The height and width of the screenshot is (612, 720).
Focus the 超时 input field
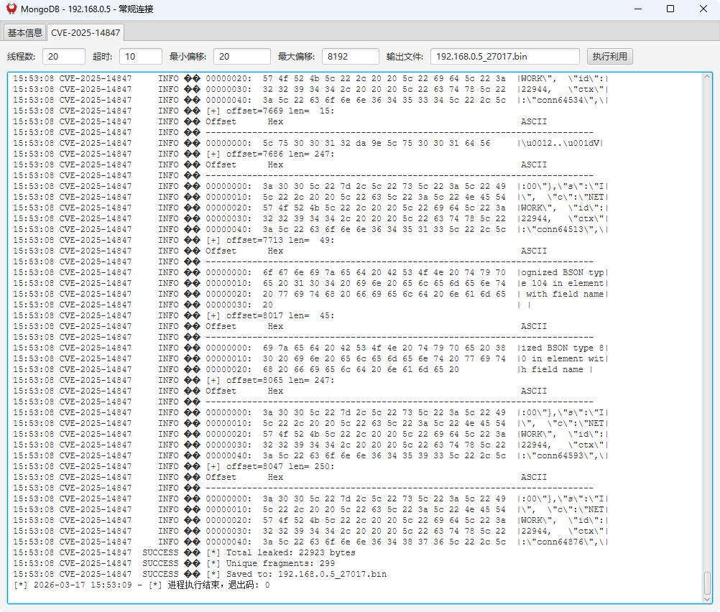click(x=141, y=57)
